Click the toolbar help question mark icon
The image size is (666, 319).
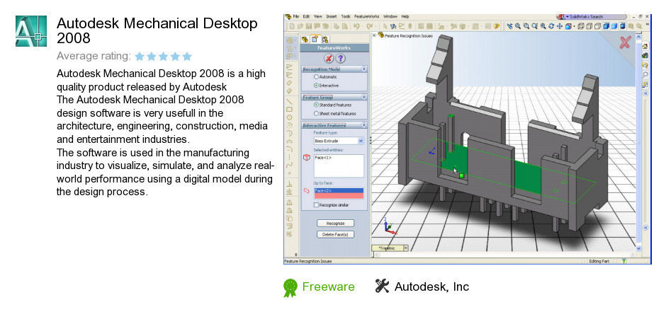tap(496, 26)
